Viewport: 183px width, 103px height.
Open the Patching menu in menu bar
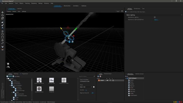[x=27, y=3]
